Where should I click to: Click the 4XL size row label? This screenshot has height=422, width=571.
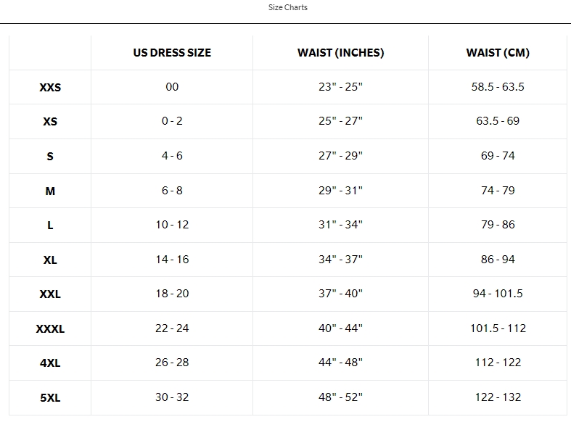50,363
